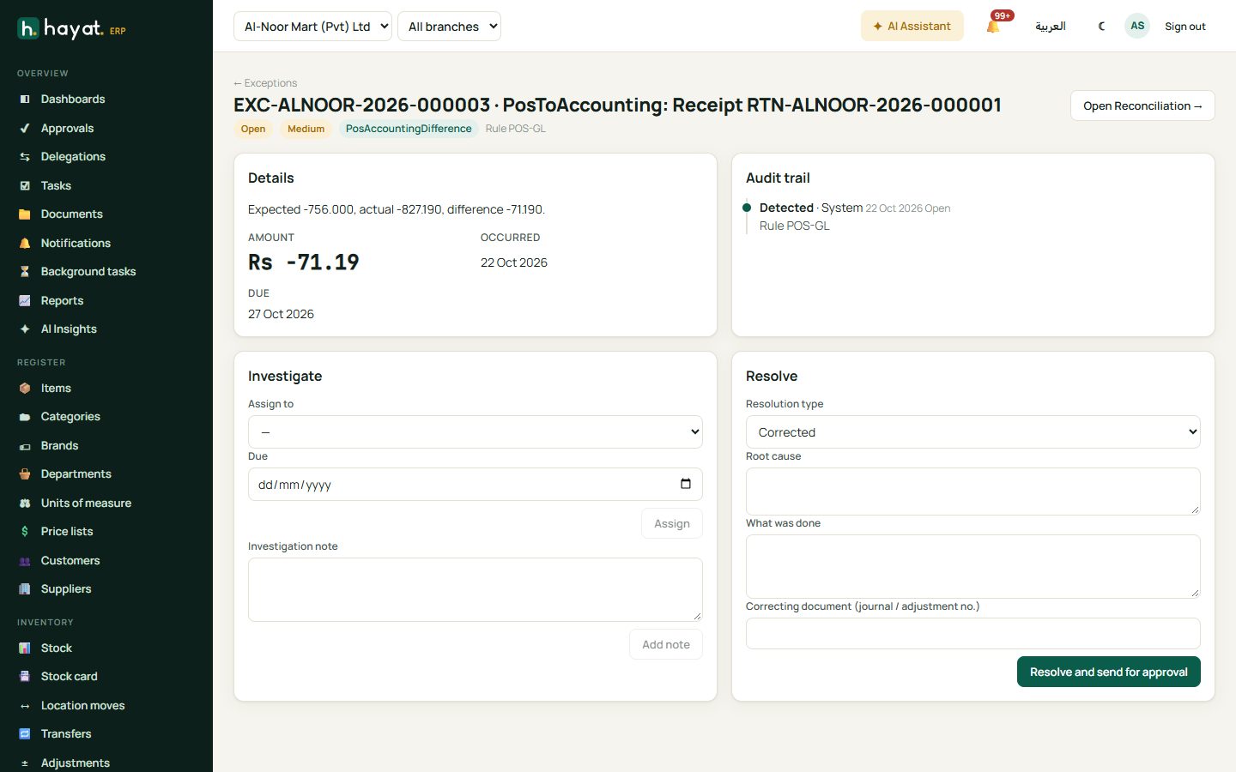Click the Items box icon
The image size is (1236, 772).
click(x=25, y=389)
